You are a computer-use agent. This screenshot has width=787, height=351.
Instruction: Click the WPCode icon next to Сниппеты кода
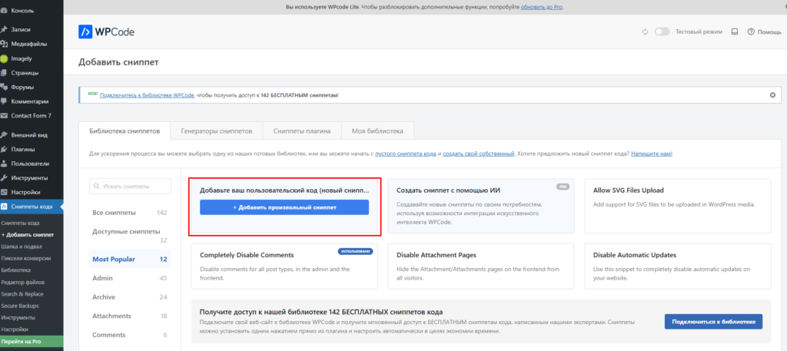tap(4, 206)
